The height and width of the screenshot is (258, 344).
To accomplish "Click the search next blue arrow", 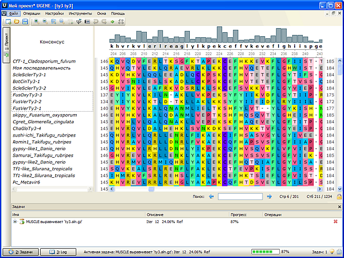I will pos(269,197).
